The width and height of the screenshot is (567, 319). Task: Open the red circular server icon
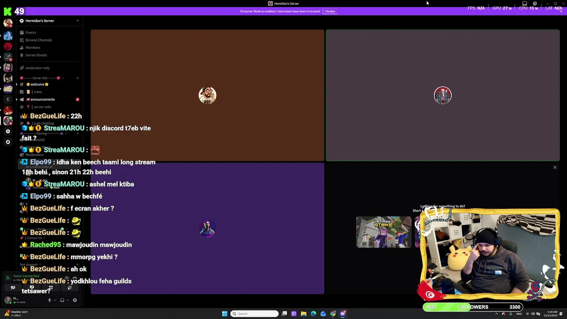[x=8, y=46]
